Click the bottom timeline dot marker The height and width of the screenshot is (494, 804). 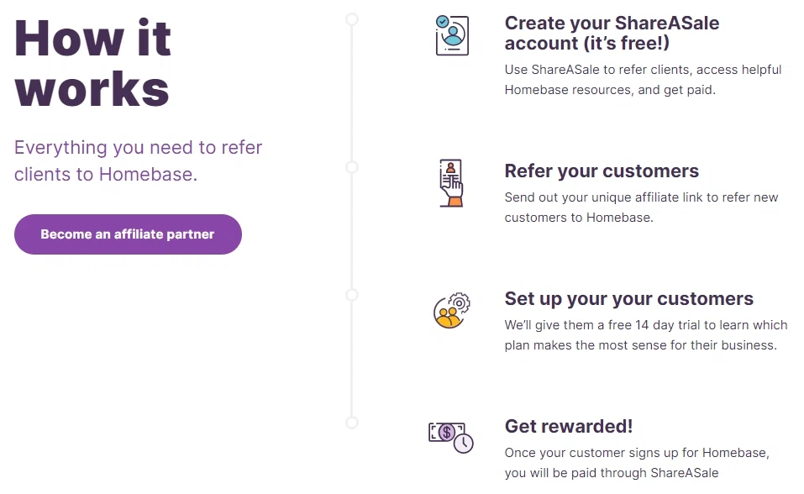coord(351,423)
